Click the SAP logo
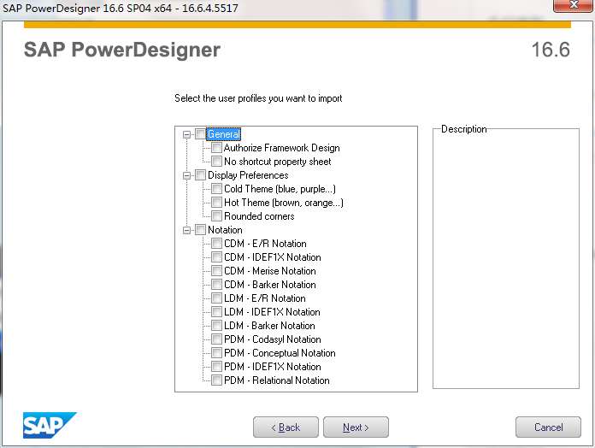595x448 pixels. point(50,425)
